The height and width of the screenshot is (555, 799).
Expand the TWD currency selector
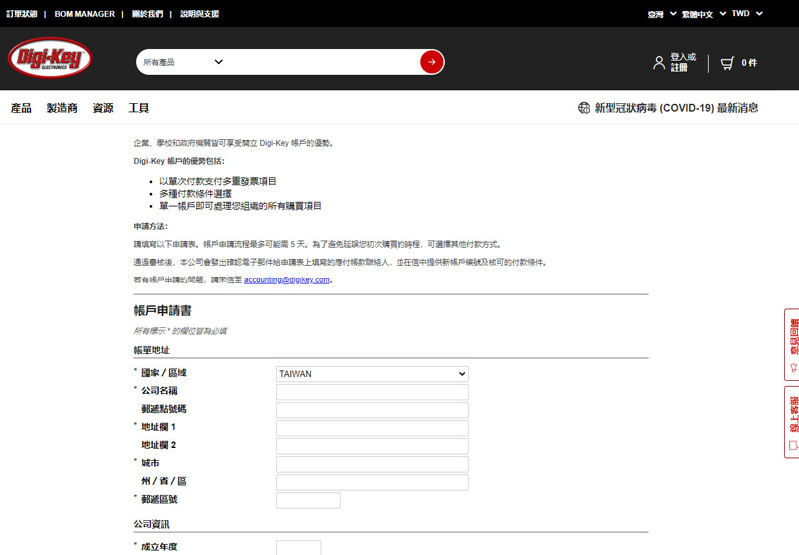point(745,14)
